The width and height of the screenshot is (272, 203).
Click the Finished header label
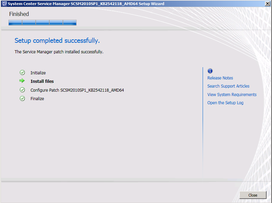19,14
